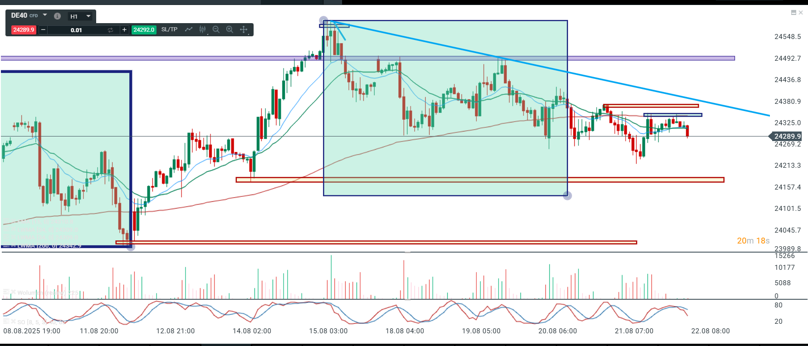The height and width of the screenshot is (346, 808).
Task: Open the candlestick chart type selector
Action: pyautogui.click(x=202, y=29)
